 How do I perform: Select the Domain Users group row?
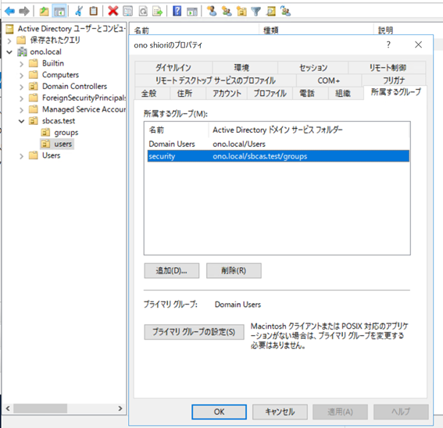click(278, 144)
